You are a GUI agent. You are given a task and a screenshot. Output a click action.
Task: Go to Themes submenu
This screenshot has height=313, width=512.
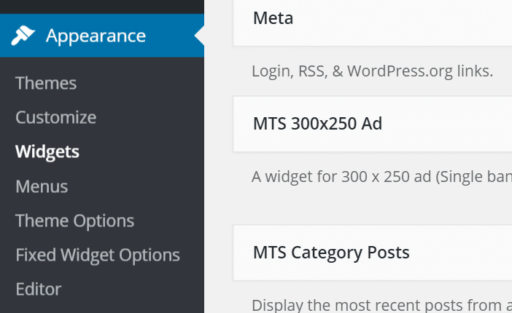pyautogui.click(x=46, y=83)
